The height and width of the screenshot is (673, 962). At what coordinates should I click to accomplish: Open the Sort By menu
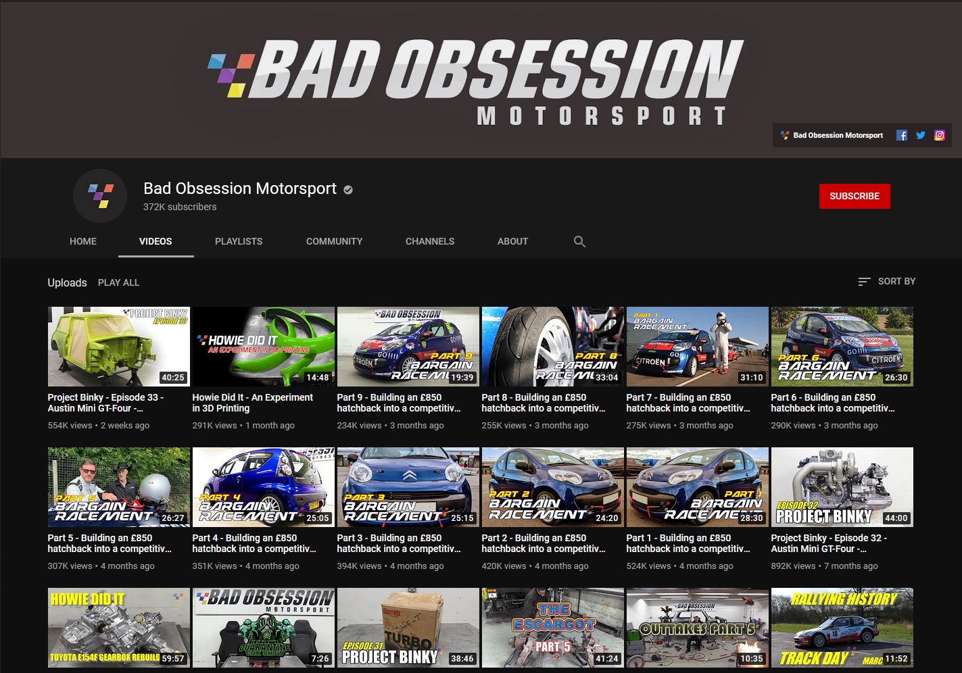(x=886, y=281)
